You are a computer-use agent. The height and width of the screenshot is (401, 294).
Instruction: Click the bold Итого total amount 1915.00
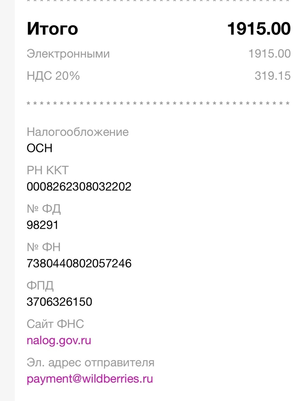259,29
